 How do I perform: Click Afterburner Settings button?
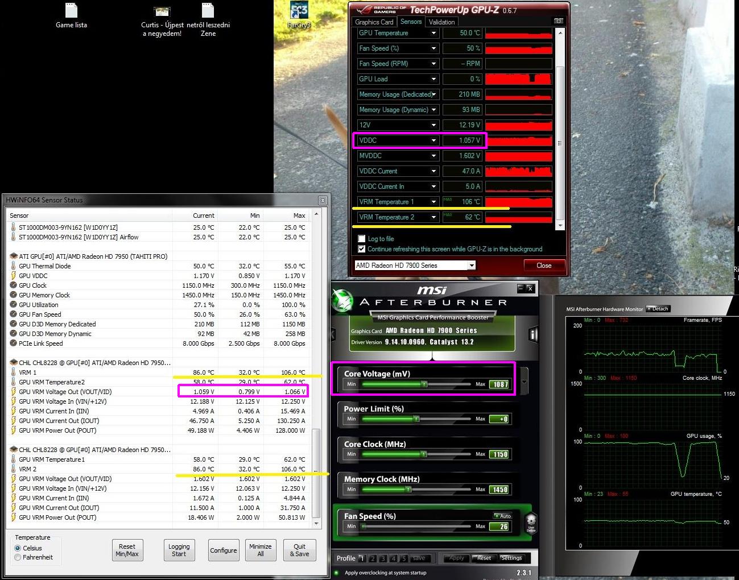pos(511,558)
